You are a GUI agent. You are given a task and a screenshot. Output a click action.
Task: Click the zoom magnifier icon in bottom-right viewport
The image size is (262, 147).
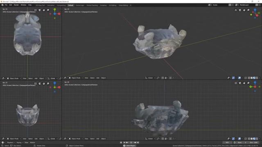pos(248,83)
